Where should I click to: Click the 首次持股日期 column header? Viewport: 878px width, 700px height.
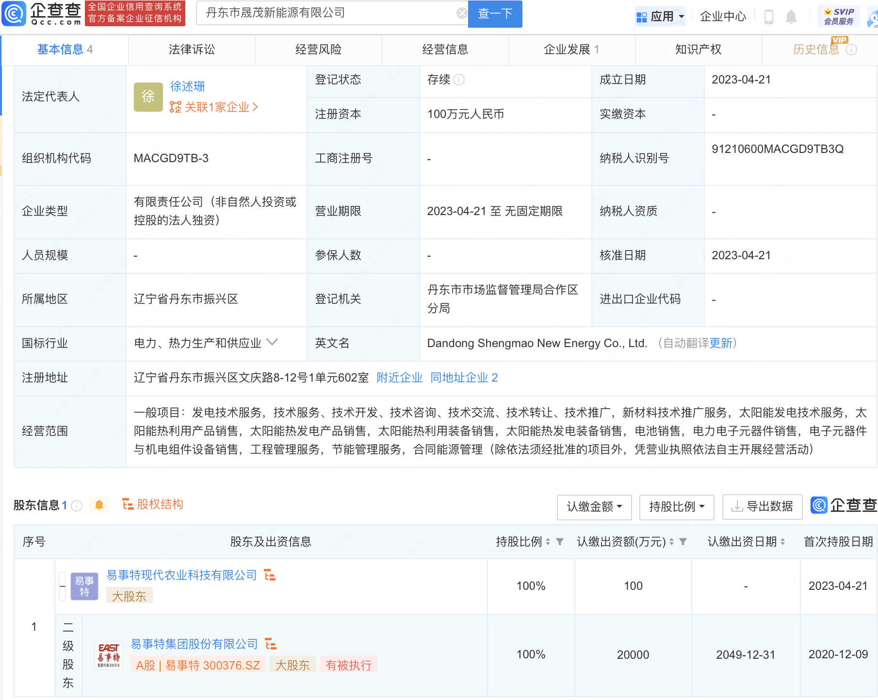(838, 542)
